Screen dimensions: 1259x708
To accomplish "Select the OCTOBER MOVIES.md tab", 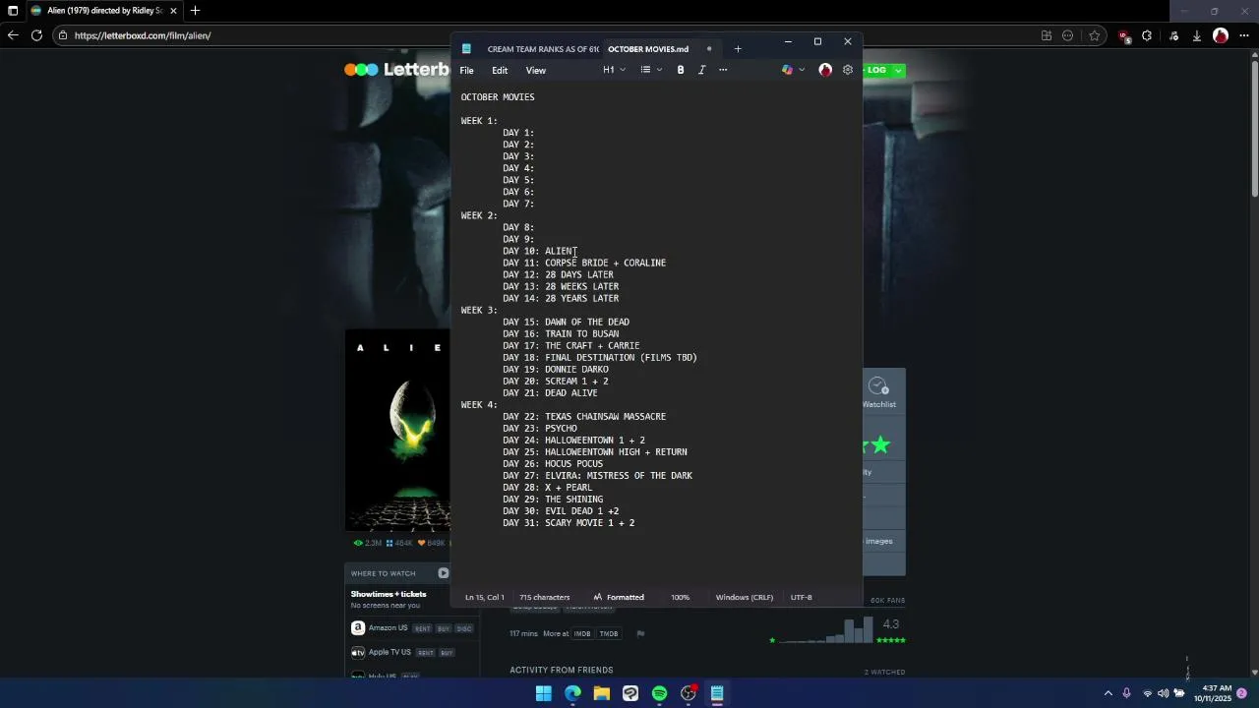I will [x=648, y=49].
